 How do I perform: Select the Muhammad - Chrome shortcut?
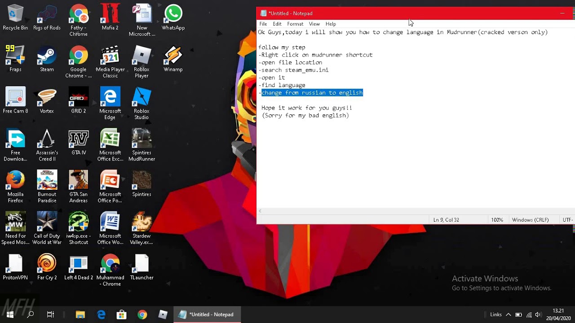[110, 271]
